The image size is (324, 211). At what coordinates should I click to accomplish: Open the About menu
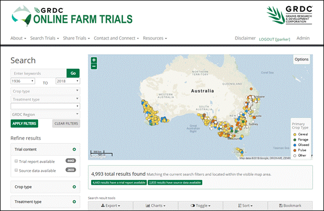pyautogui.click(x=18, y=38)
